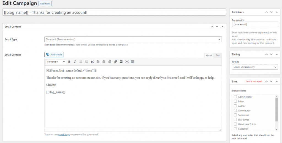Move Recipients panel down
The width and height of the screenshot is (282, 143).
271,12
